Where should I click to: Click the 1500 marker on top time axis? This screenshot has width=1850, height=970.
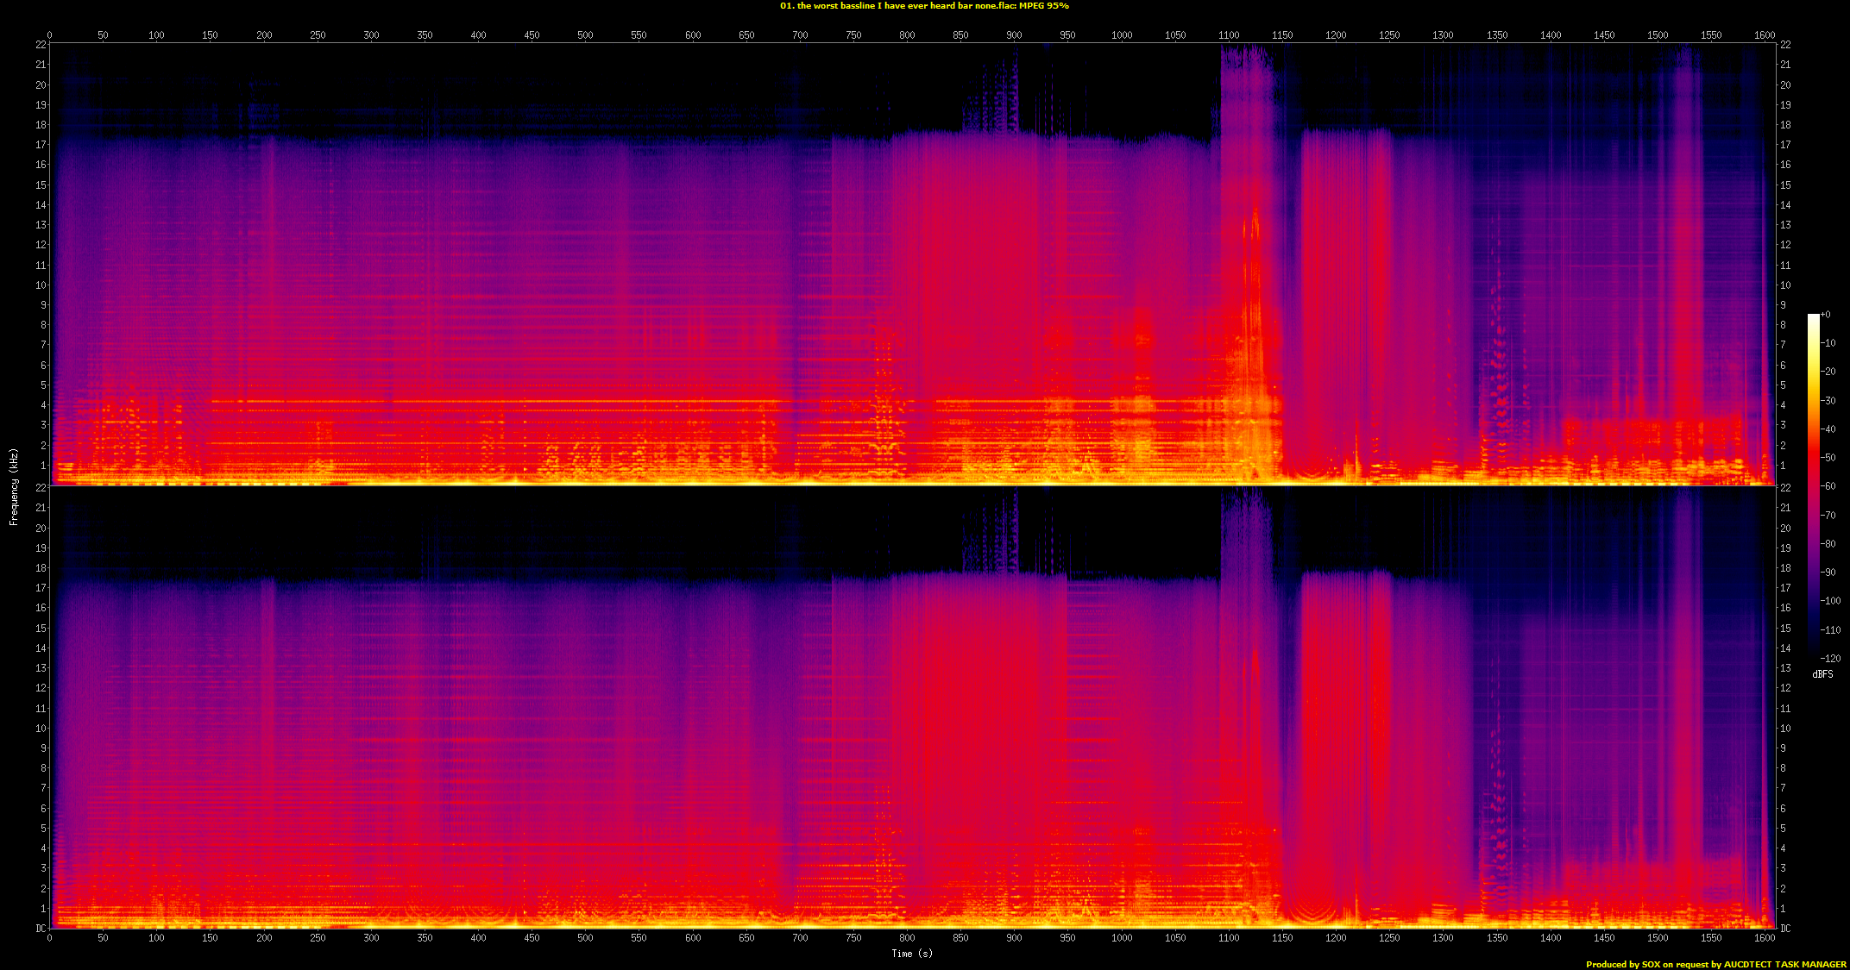(x=1658, y=35)
